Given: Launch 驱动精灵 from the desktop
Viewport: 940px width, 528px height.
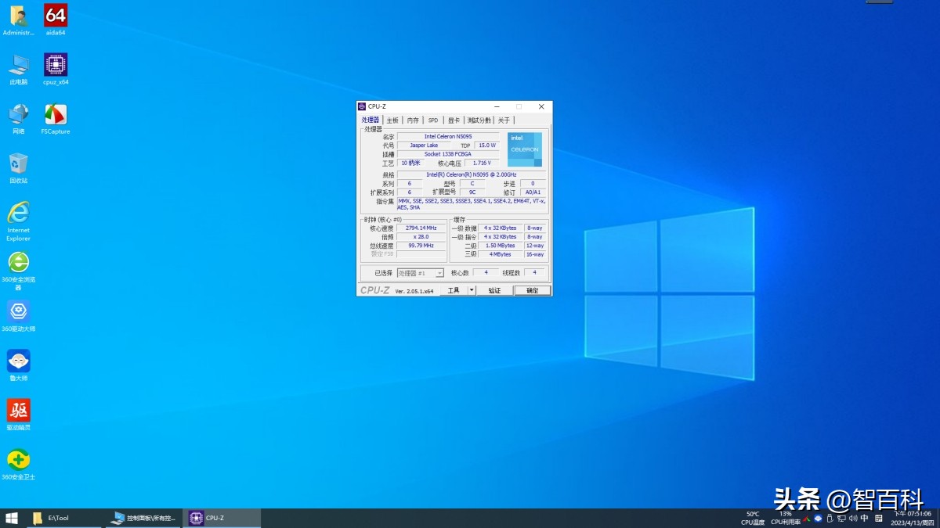Looking at the screenshot, I should (x=19, y=410).
